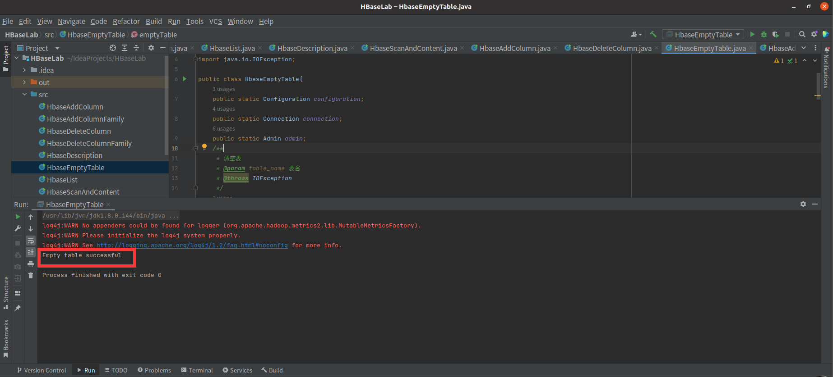833x377 pixels.
Task: Open the wrench run-configuration icon in the Run panel
Action: pyautogui.click(x=18, y=229)
